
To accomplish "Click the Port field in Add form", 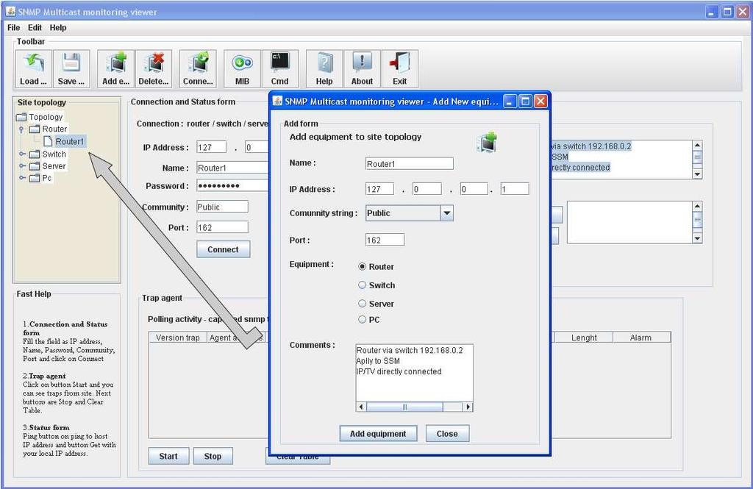I will (385, 240).
